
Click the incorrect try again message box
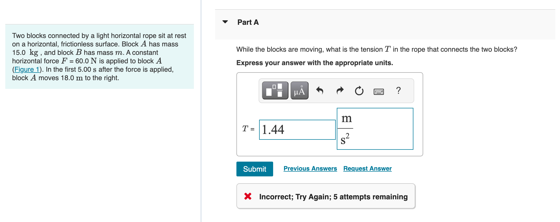[326, 196]
